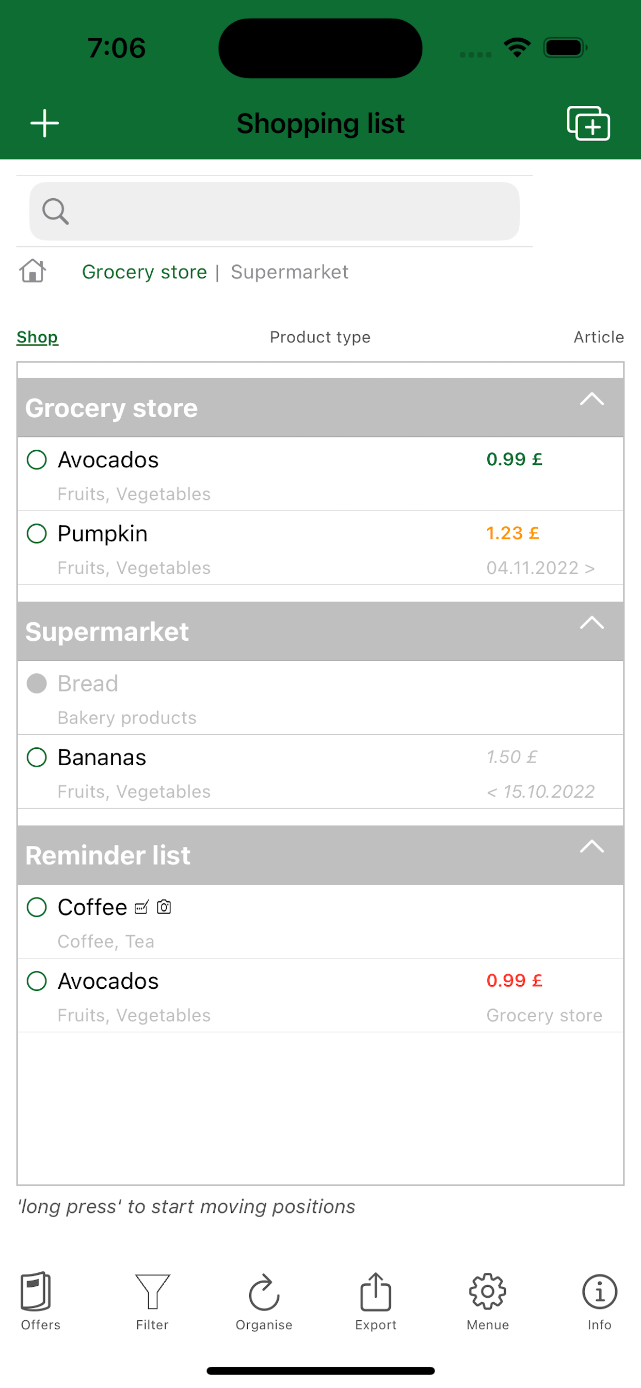Collapse the Reminder list section
This screenshot has height=1388, width=641.
pyautogui.click(x=591, y=846)
